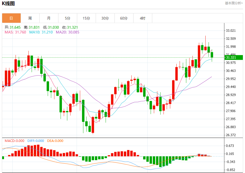Image resolution: width=245 pixels, height=173 pixels.
Task: Click the 高:31.831 high price value
Action: coord(32,28)
